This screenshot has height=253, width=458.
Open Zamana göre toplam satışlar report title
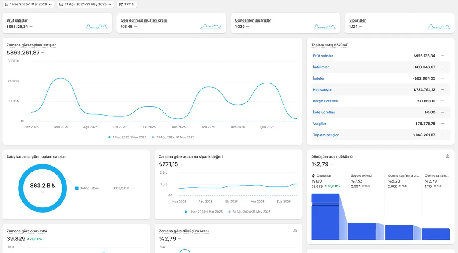pos(31,45)
